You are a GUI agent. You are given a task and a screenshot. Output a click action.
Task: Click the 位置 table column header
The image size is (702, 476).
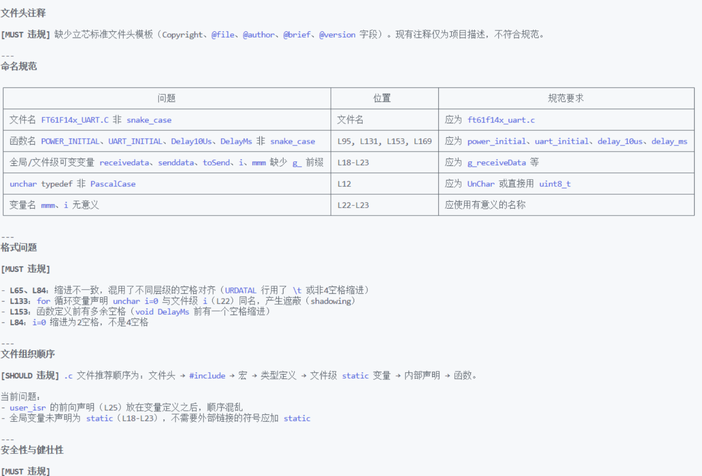(x=382, y=98)
